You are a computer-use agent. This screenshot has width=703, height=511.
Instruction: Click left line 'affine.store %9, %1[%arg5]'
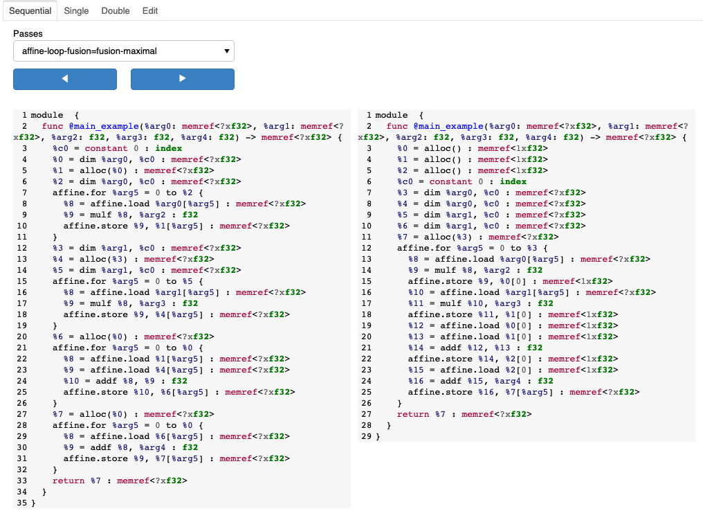coord(176,226)
